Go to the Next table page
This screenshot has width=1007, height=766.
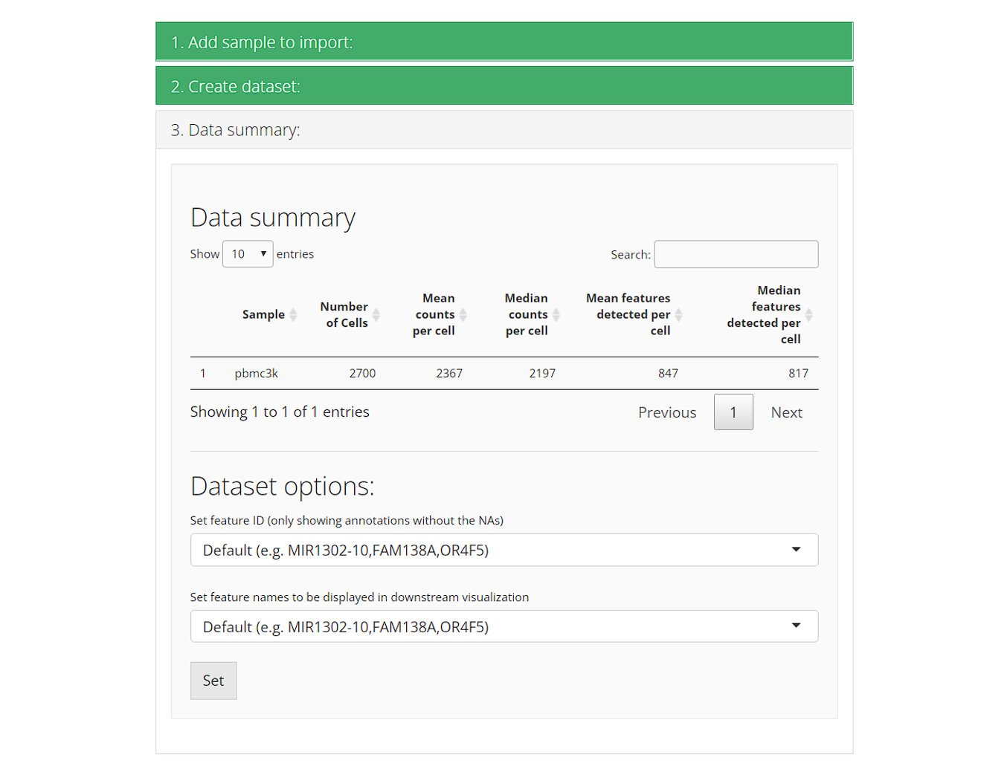(x=786, y=412)
